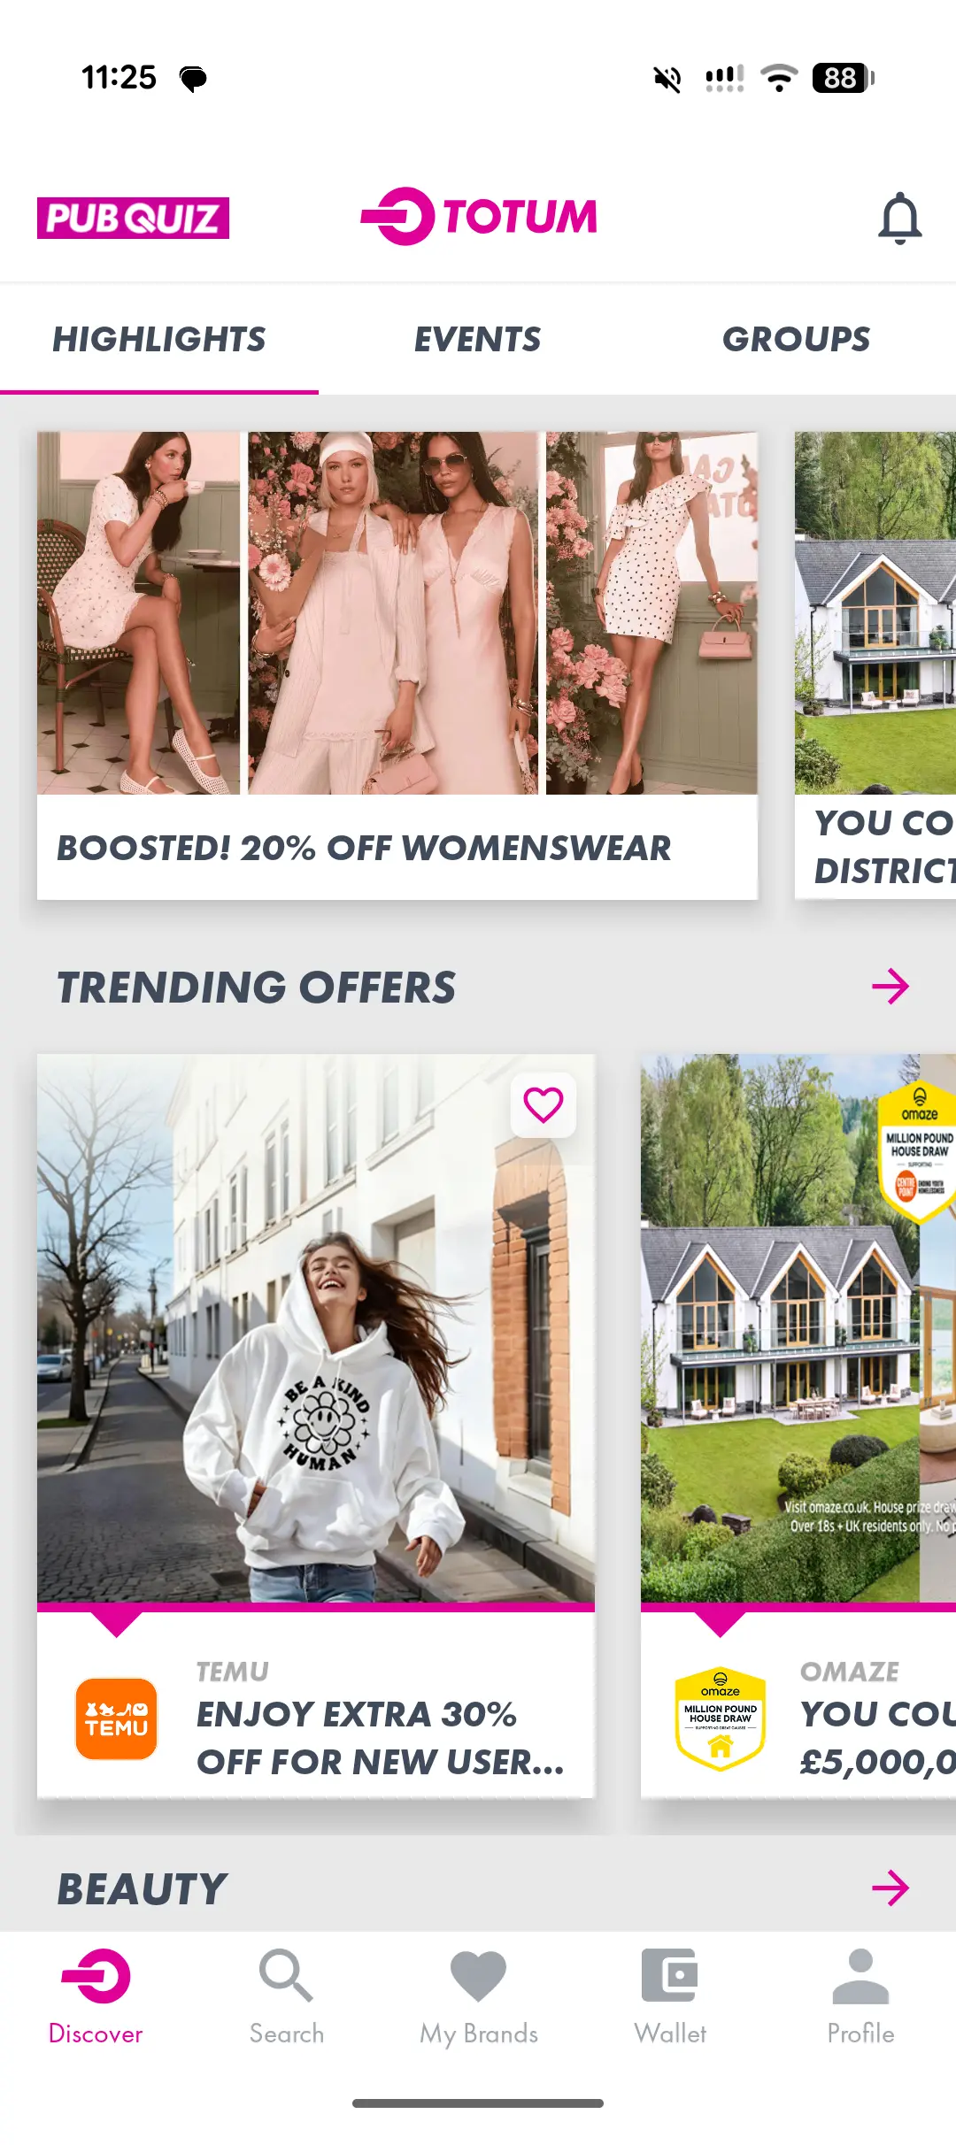Tap the Omaze Million Pound badge logo
The height and width of the screenshot is (2145, 956).
click(x=721, y=1719)
